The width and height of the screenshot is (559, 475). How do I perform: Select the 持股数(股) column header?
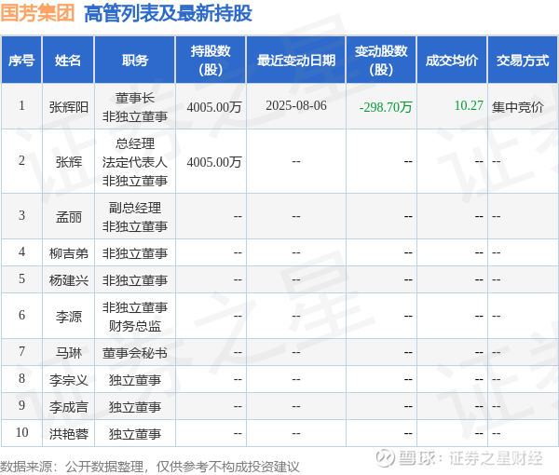click(211, 60)
